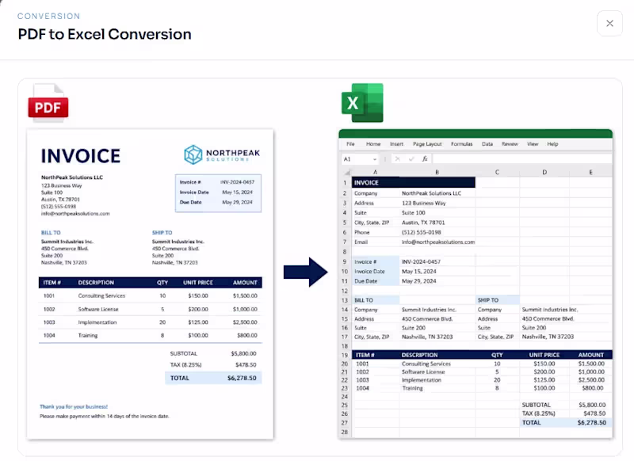
Task: Click 'SUBTOTAL' cell in spreadsheet row 25
Action: (544, 405)
